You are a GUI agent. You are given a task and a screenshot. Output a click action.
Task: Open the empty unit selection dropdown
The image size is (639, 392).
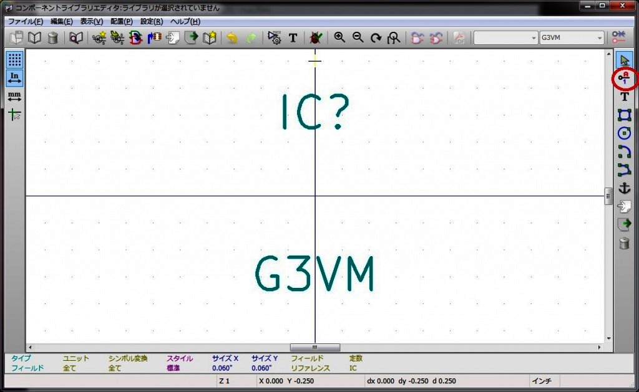(x=505, y=37)
